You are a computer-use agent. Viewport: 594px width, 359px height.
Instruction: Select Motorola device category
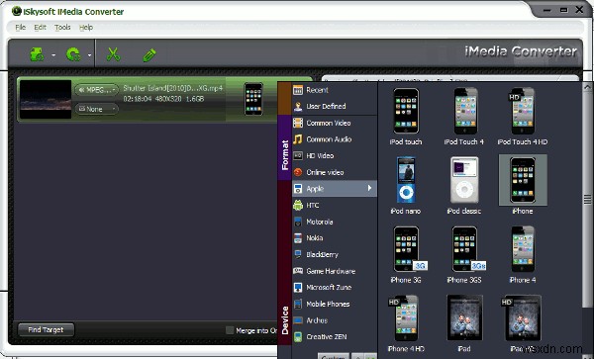pyautogui.click(x=335, y=222)
